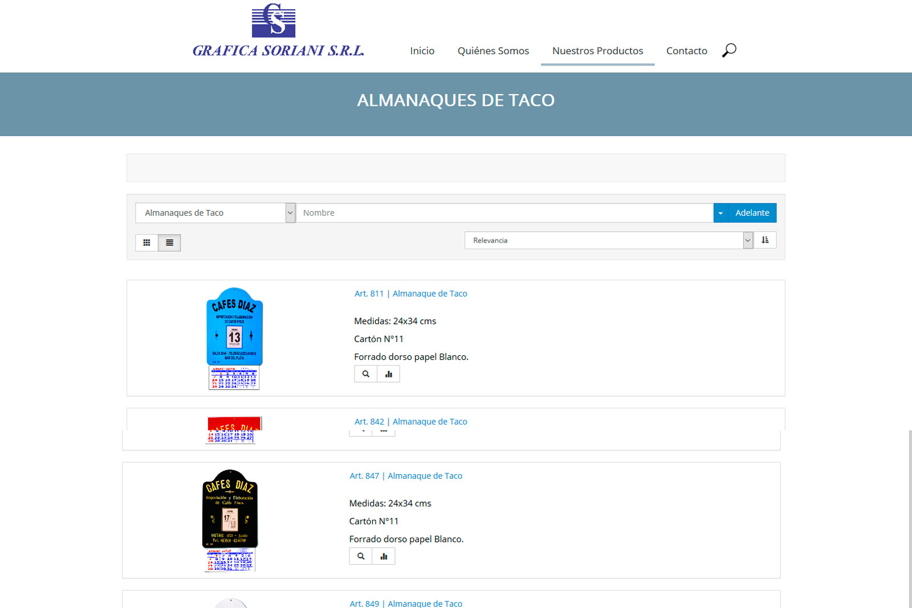Click the Adelante search button

click(752, 213)
